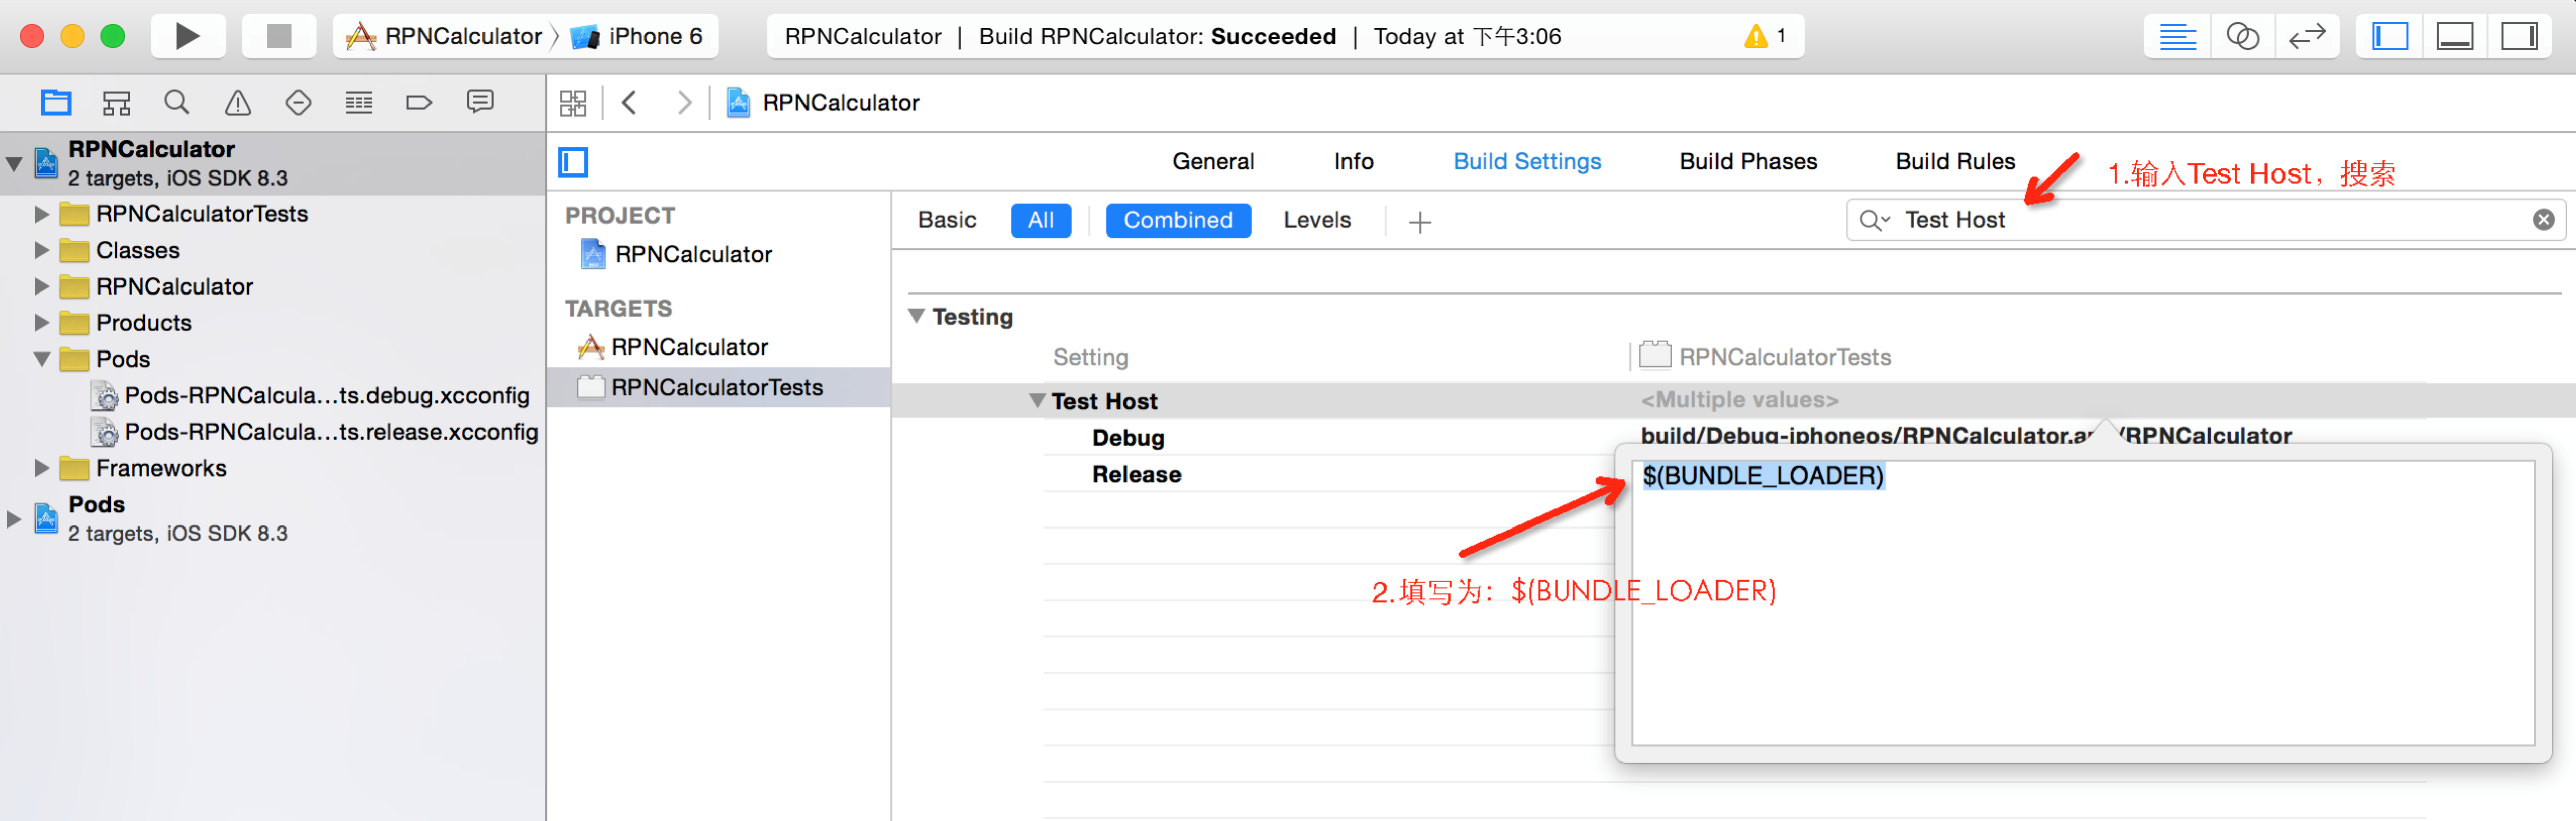Collapse the Testing settings section

[916, 316]
